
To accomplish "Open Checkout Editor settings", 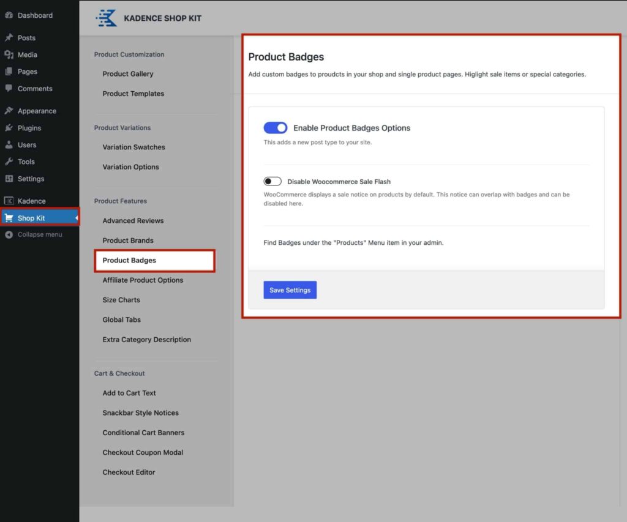I will point(129,472).
